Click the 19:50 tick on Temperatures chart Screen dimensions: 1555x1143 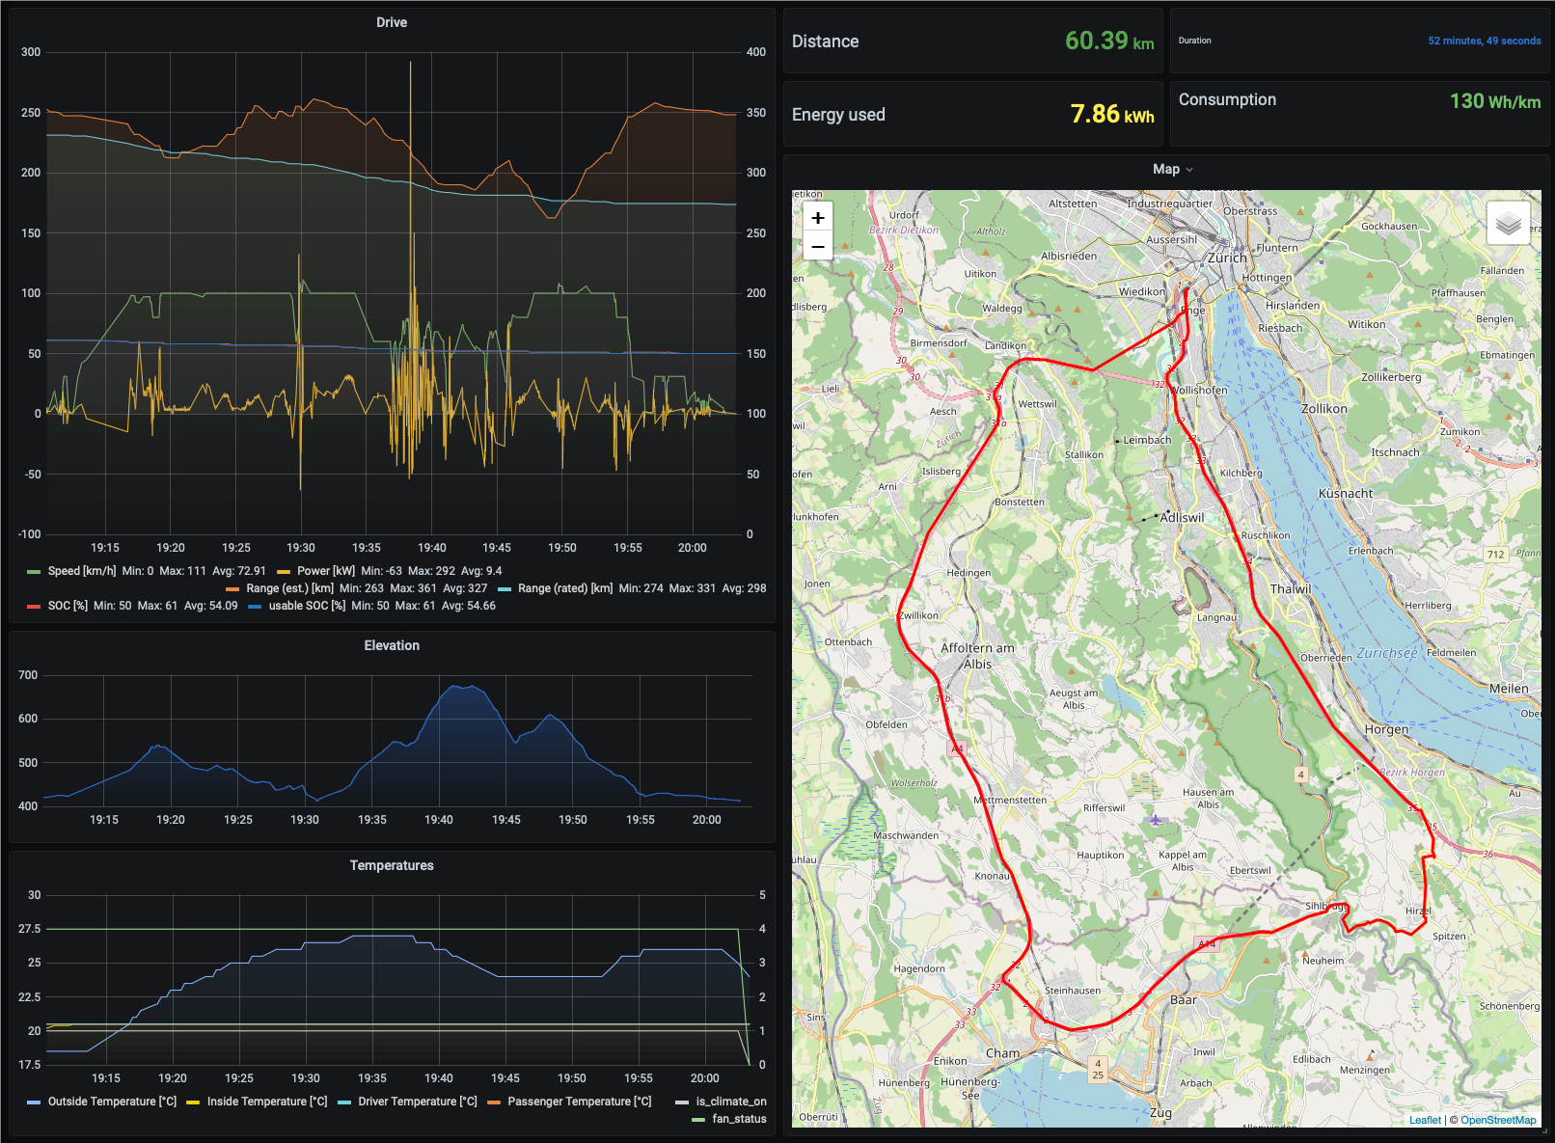572,1078
